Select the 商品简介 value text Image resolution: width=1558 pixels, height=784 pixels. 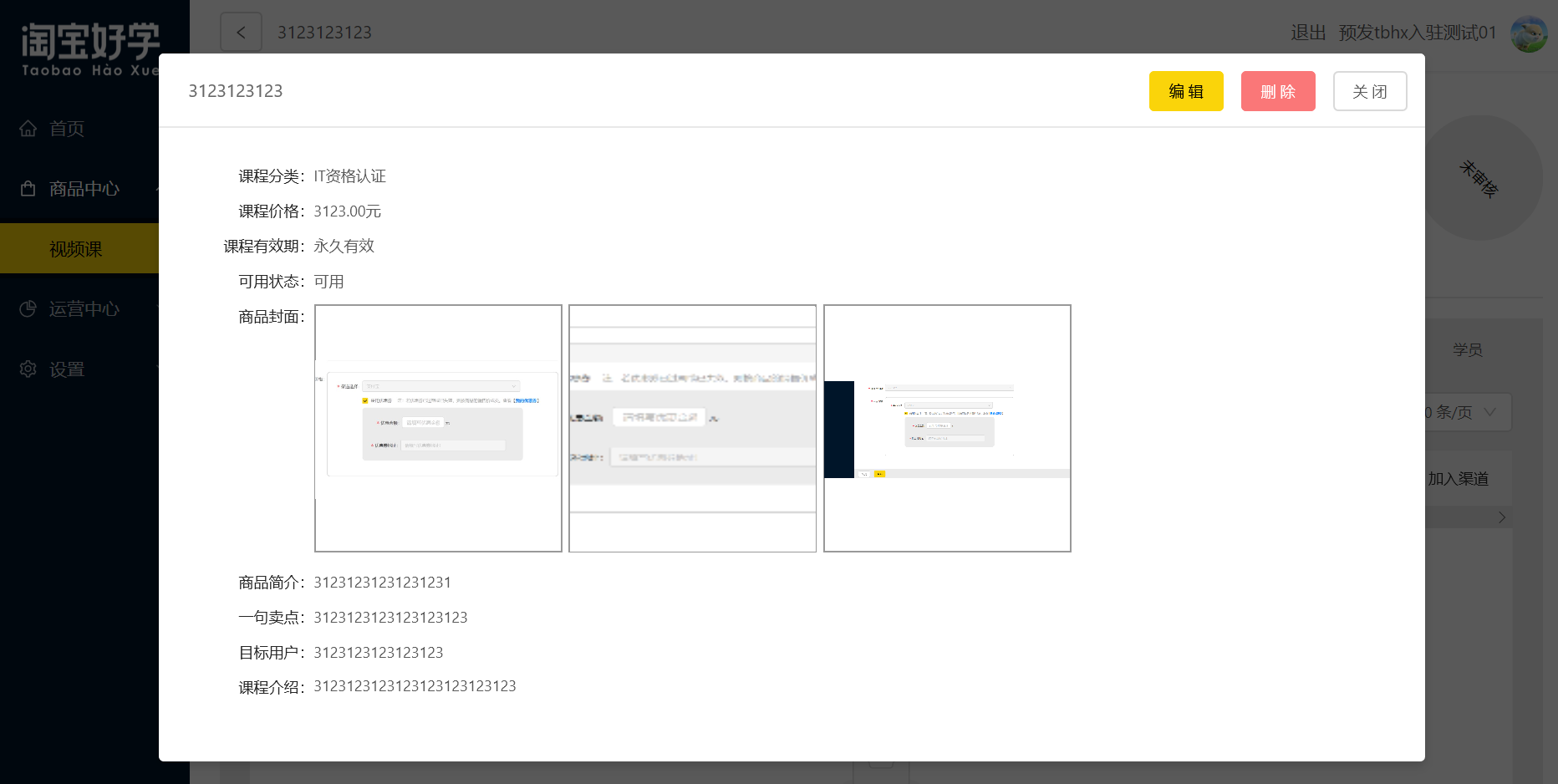(x=382, y=583)
